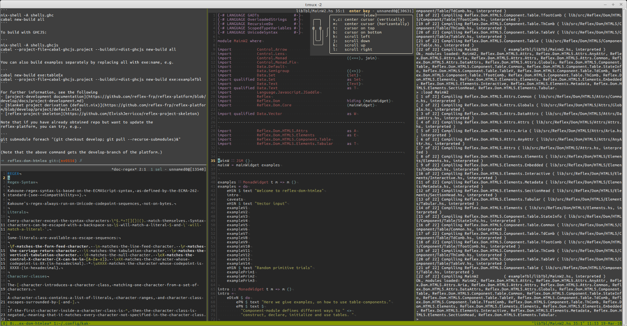Viewport: 627px width, 326px height.
Task: Click 'mainW :: JSM ()' type signature line
Action: [x=234, y=161]
